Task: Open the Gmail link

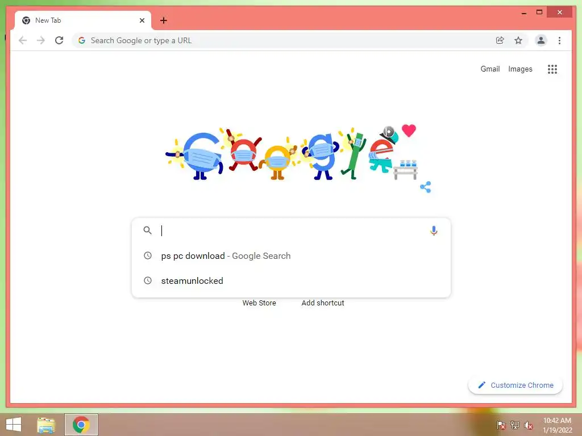Action: tap(490, 69)
